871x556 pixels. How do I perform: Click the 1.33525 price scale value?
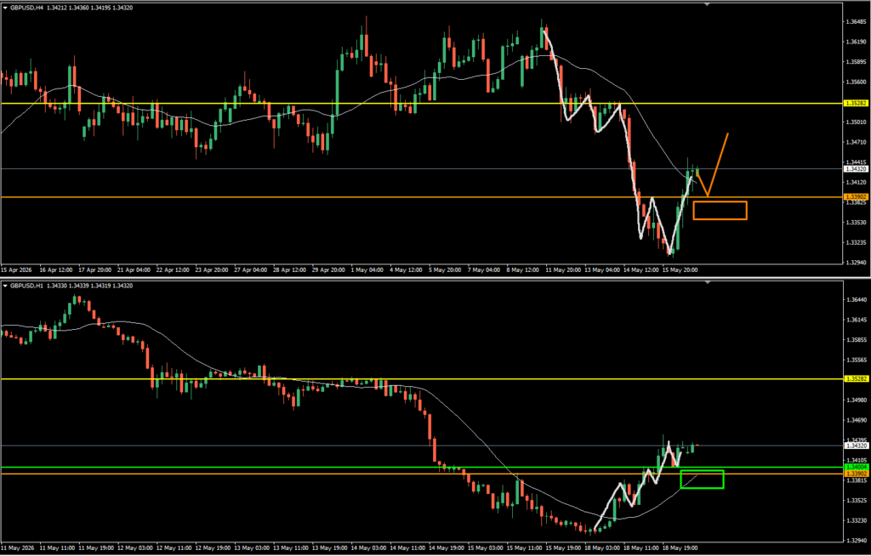click(x=857, y=500)
